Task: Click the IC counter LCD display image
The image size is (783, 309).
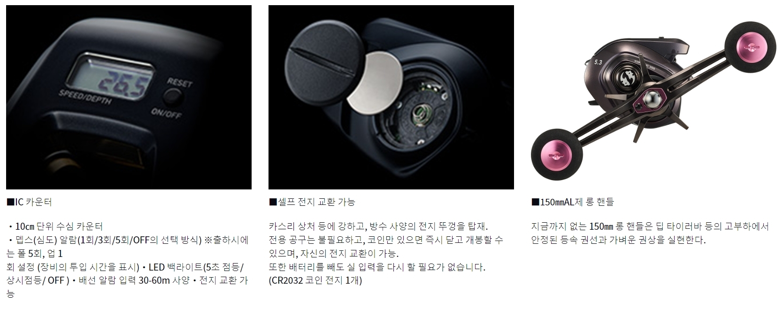Action: click(x=129, y=97)
